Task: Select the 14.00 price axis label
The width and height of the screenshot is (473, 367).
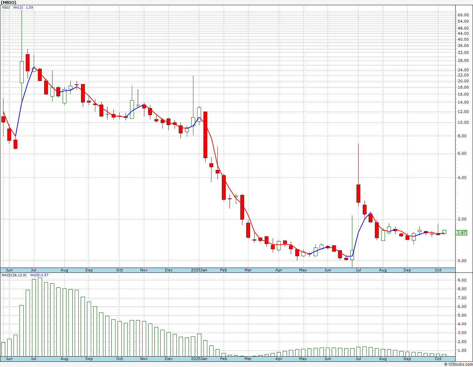Action: click(x=463, y=102)
